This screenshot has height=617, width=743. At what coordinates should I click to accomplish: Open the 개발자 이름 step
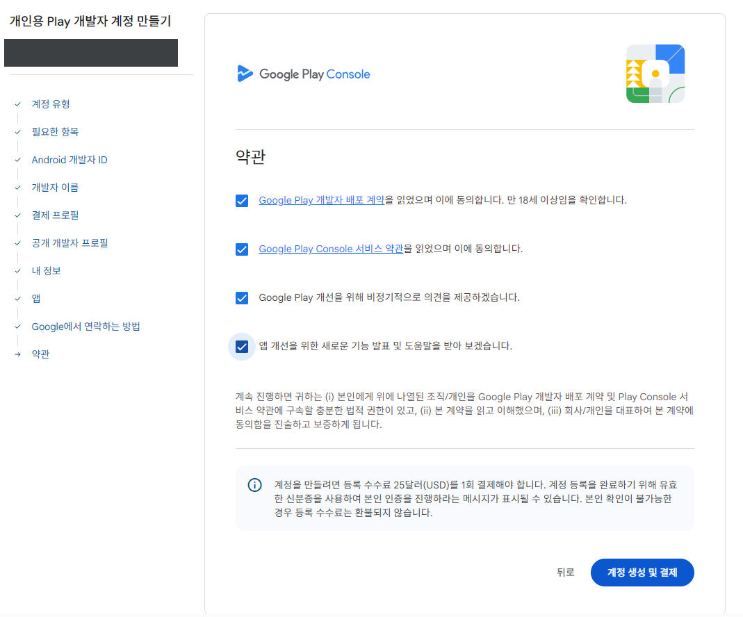(55, 188)
